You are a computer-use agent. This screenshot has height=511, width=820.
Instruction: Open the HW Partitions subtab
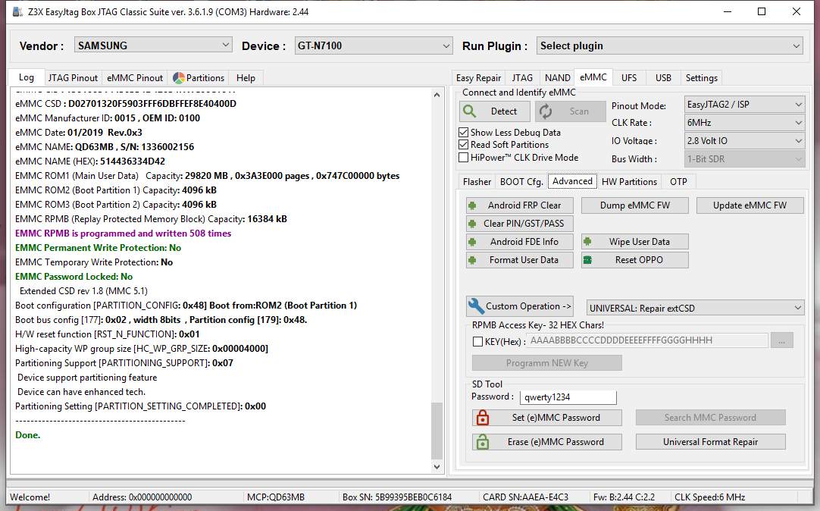tap(629, 181)
